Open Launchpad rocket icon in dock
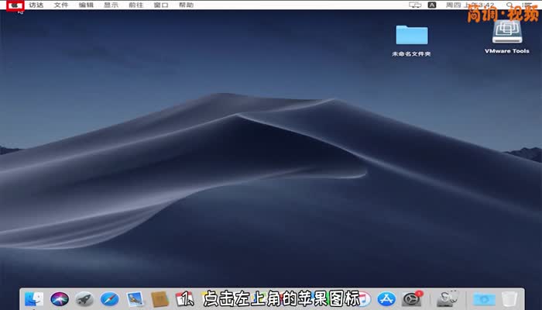Screen dimensions: 542x310 (x=84, y=299)
